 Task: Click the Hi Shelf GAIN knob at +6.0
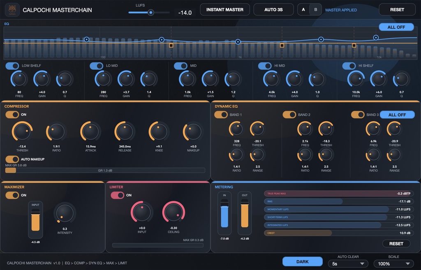pyautogui.click(x=379, y=79)
